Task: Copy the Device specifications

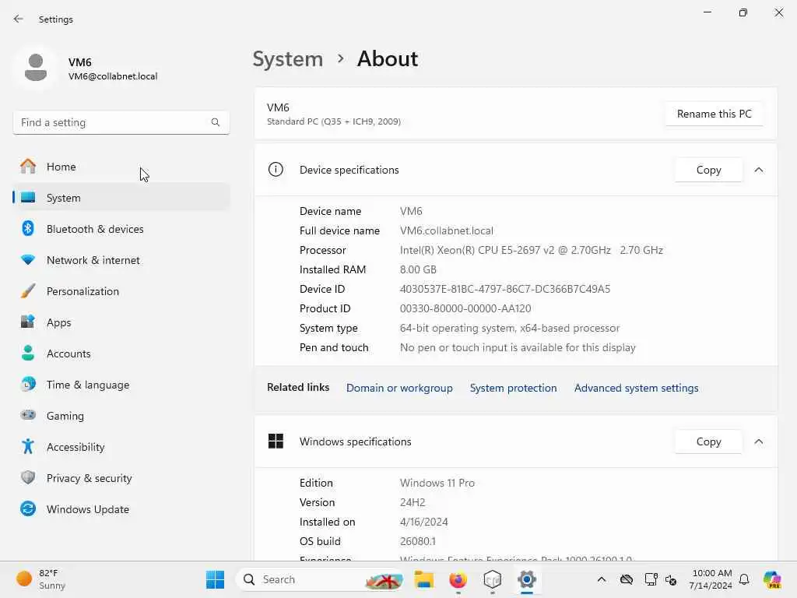Action: tap(708, 169)
